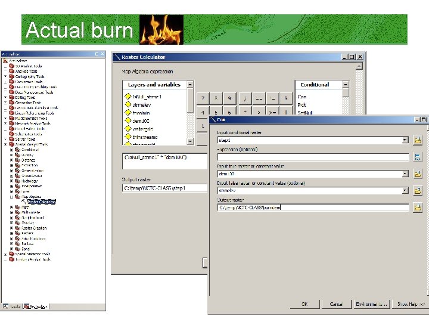Switch to the ArcToolbox bottom tab

pyautogui.click(x=36, y=306)
